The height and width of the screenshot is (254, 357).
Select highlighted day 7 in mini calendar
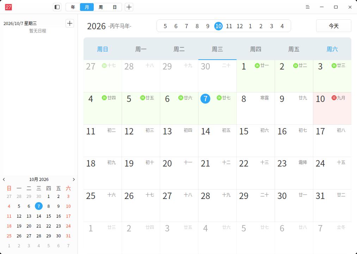point(39,206)
